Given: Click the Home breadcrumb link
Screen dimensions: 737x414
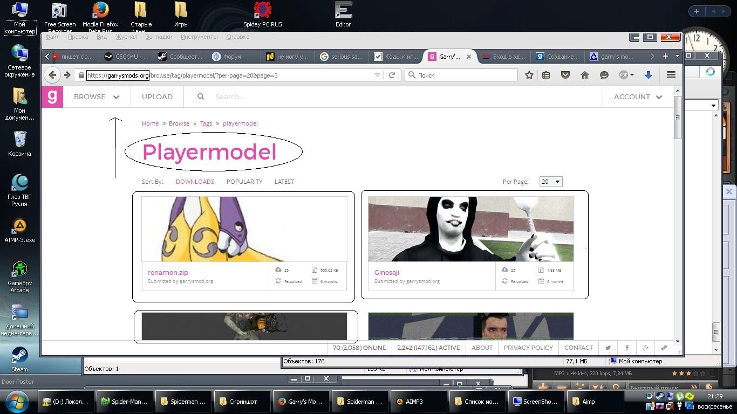Looking at the screenshot, I should [x=150, y=123].
